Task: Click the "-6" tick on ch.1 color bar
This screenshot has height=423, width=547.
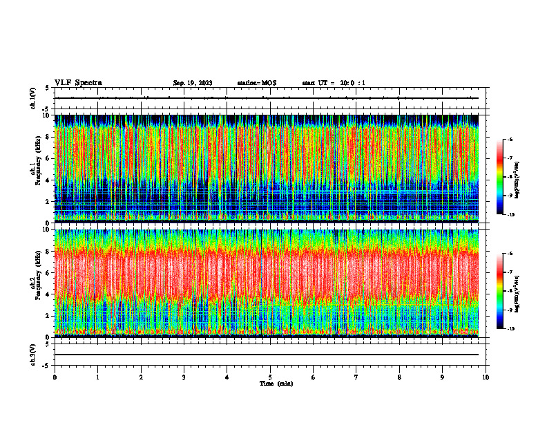Action: [510, 140]
